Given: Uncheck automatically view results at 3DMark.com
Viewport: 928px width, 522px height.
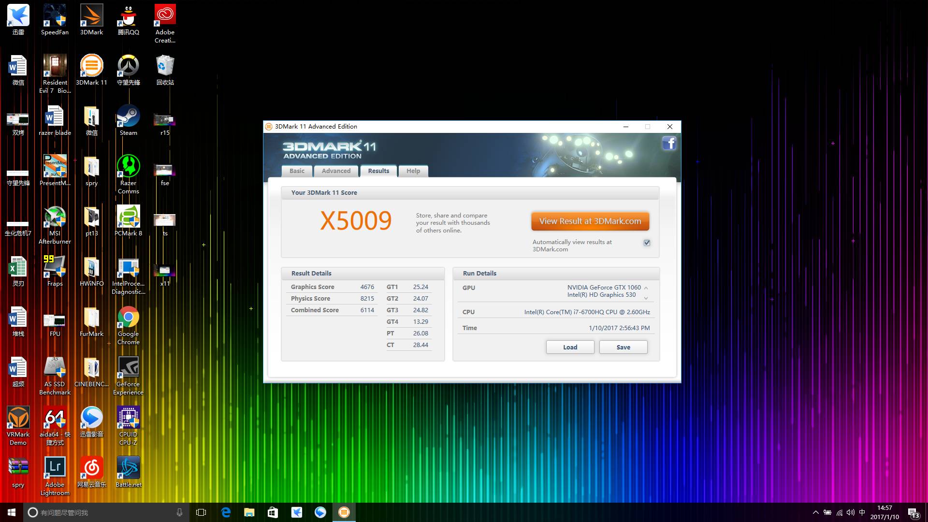Looking at the screenshot, I should coord(647,243).
